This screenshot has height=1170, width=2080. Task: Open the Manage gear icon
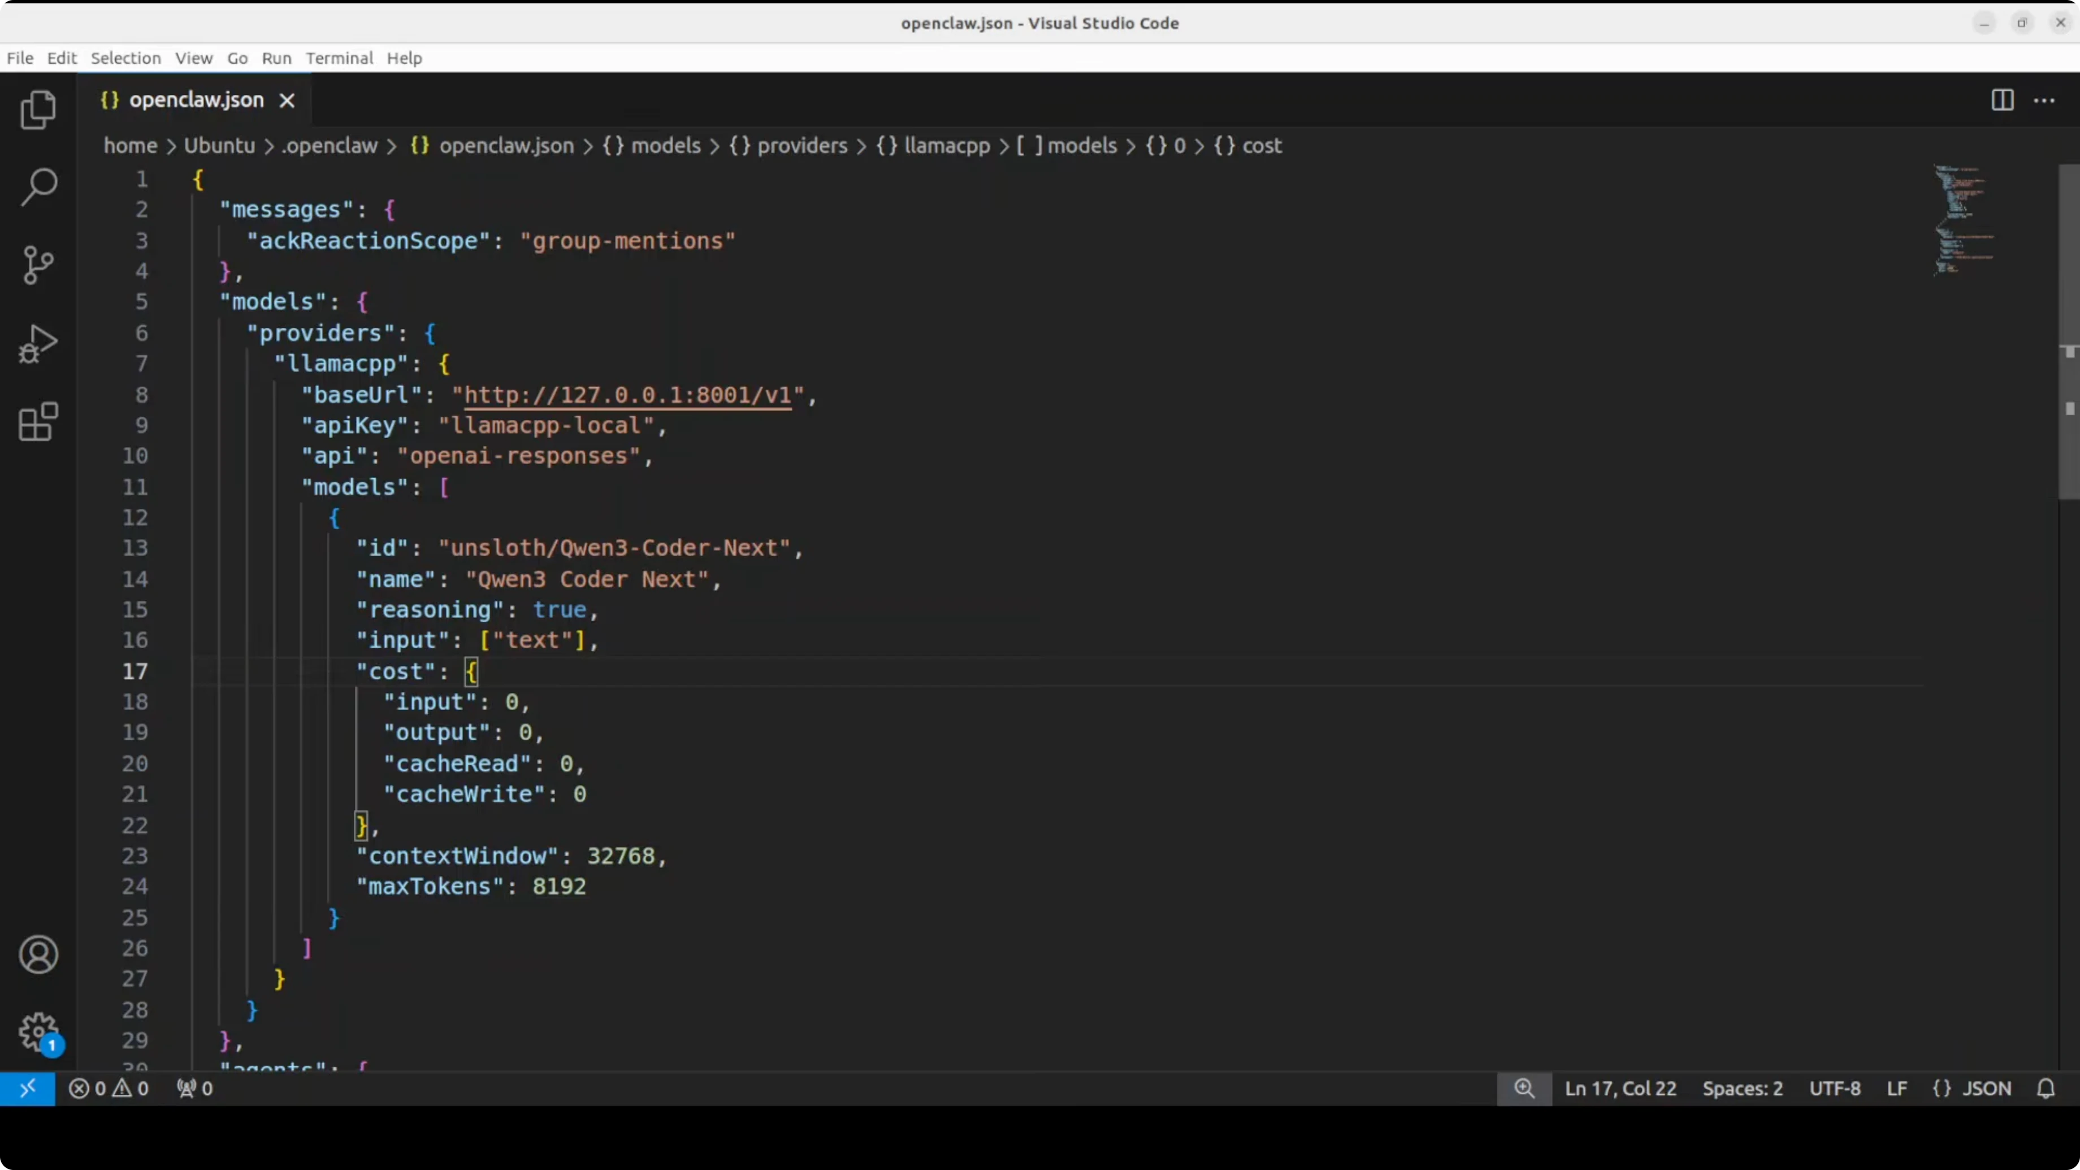coord(38,1032)
